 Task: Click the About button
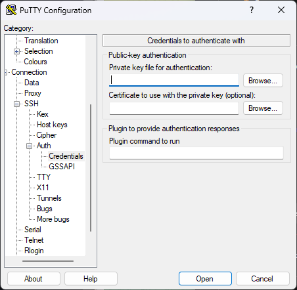pos(34,279)
